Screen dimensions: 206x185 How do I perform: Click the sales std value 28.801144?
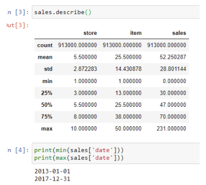click(173, 69)
